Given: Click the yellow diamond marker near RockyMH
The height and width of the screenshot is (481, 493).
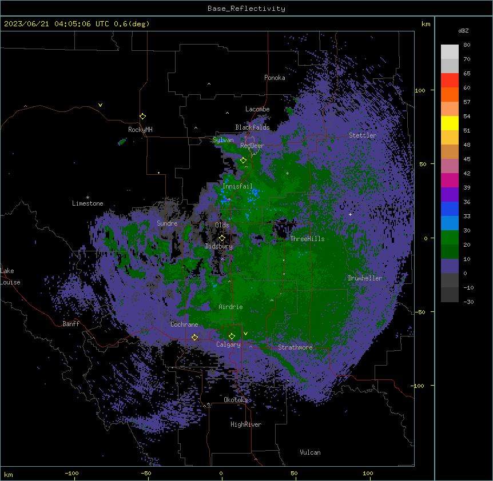Looking at the screenshot, I should (142, 117).
